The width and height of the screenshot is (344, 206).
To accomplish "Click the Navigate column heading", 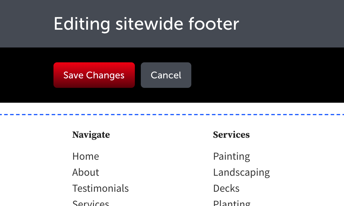I will click(x=91, y=134).
